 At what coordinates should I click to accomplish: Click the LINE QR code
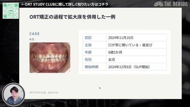(x=11, y=11)
